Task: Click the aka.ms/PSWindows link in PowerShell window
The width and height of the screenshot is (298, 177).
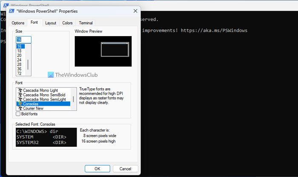Action: point(214,31)
